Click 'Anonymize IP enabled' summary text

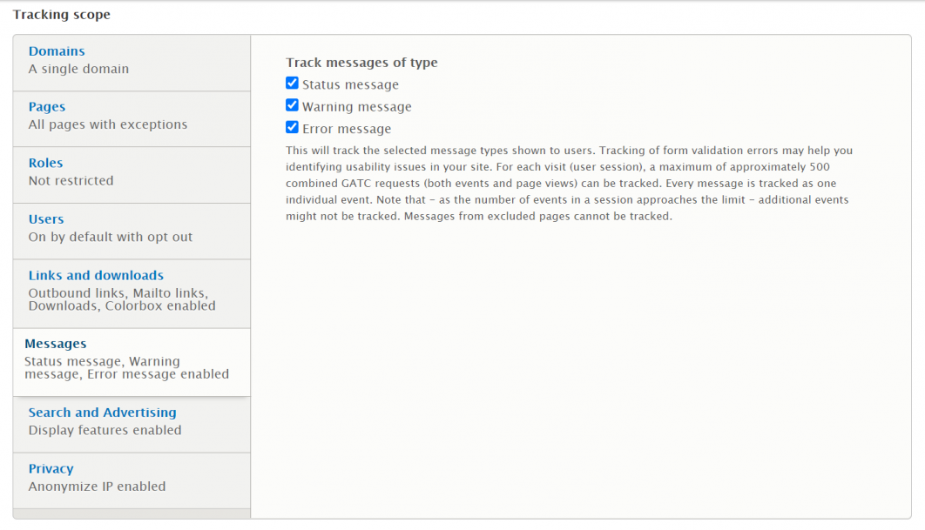(98, 486)
